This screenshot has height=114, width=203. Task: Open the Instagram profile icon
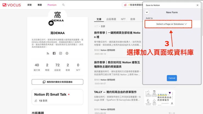coord(60,53)
